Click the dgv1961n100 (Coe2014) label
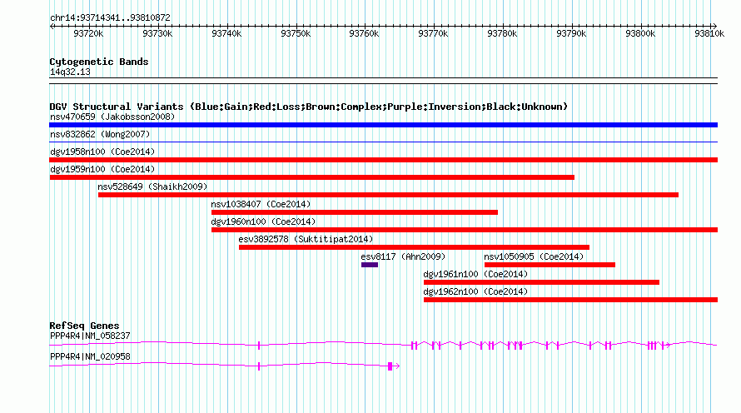741x413 pixels. 476,274
